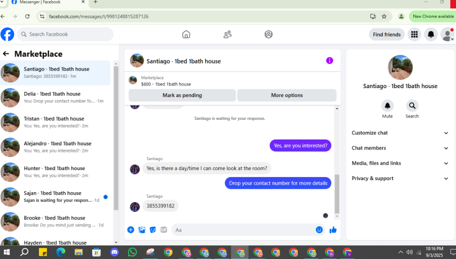Click the message thread scrollbar
The width and height of the screenshot is (456, 259).
[x=337, y=194]
